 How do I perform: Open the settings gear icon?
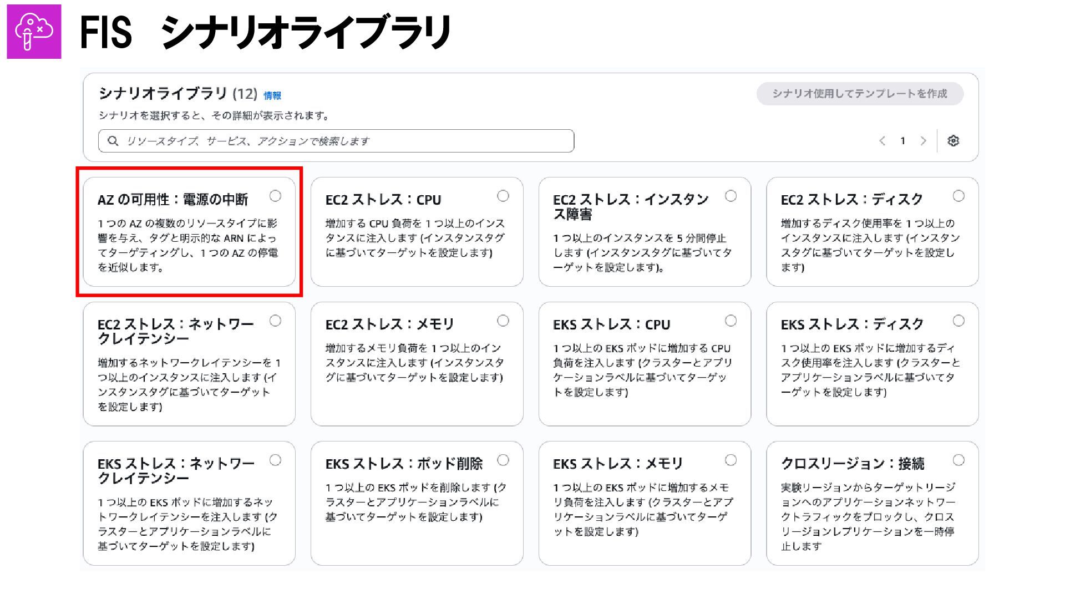953,141
